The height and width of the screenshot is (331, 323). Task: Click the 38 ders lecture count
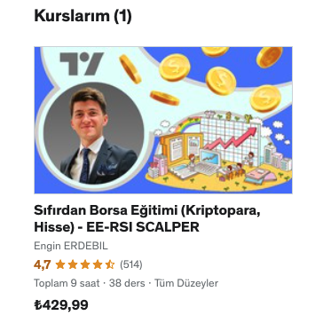click(127, 283)
